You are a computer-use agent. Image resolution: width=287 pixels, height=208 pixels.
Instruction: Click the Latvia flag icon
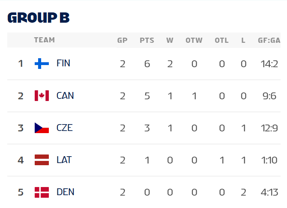[42, 160]
